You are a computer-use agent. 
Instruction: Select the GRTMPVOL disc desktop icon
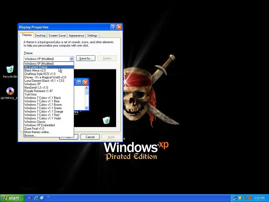coord(9,93)
